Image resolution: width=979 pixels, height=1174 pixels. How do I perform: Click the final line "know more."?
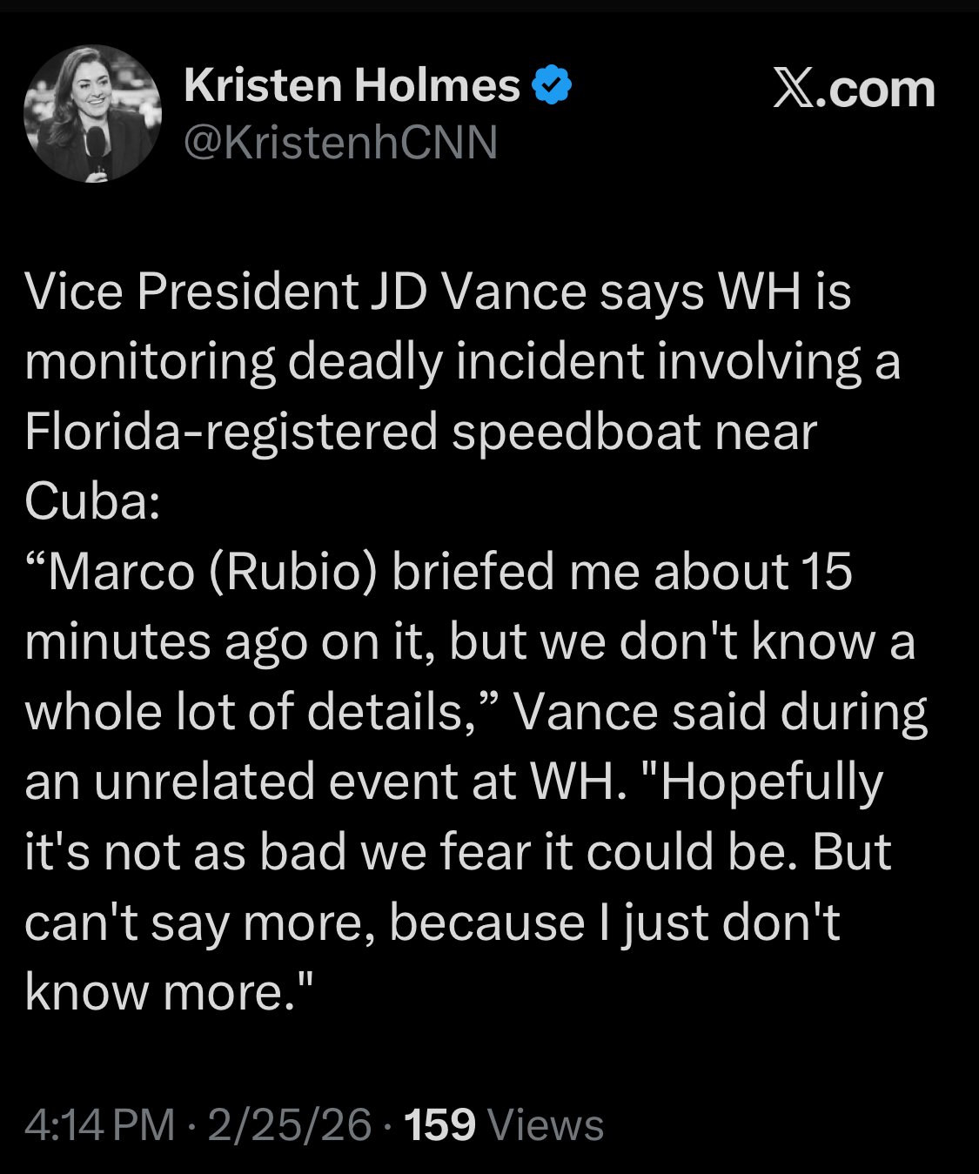point(168,992)
